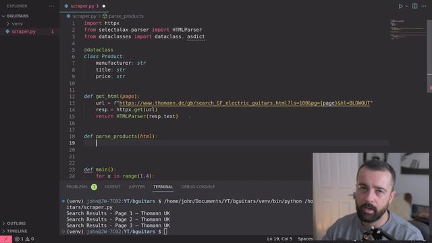
Task: Run the Python file with play icon
Action: pos(400,6)
